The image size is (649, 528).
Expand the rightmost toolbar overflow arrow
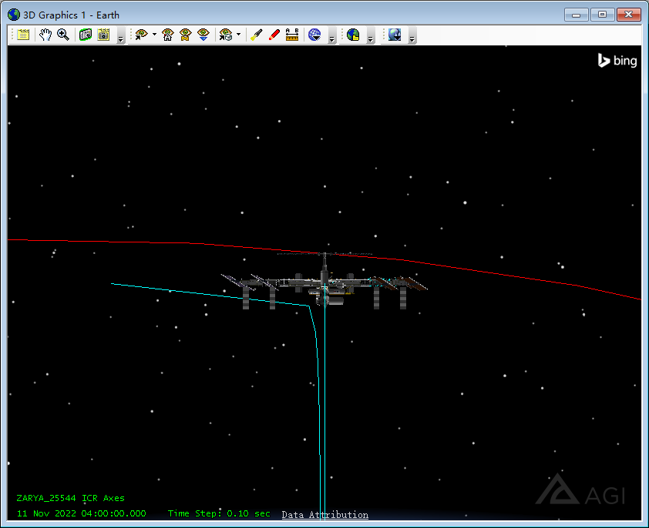(412, 38)
